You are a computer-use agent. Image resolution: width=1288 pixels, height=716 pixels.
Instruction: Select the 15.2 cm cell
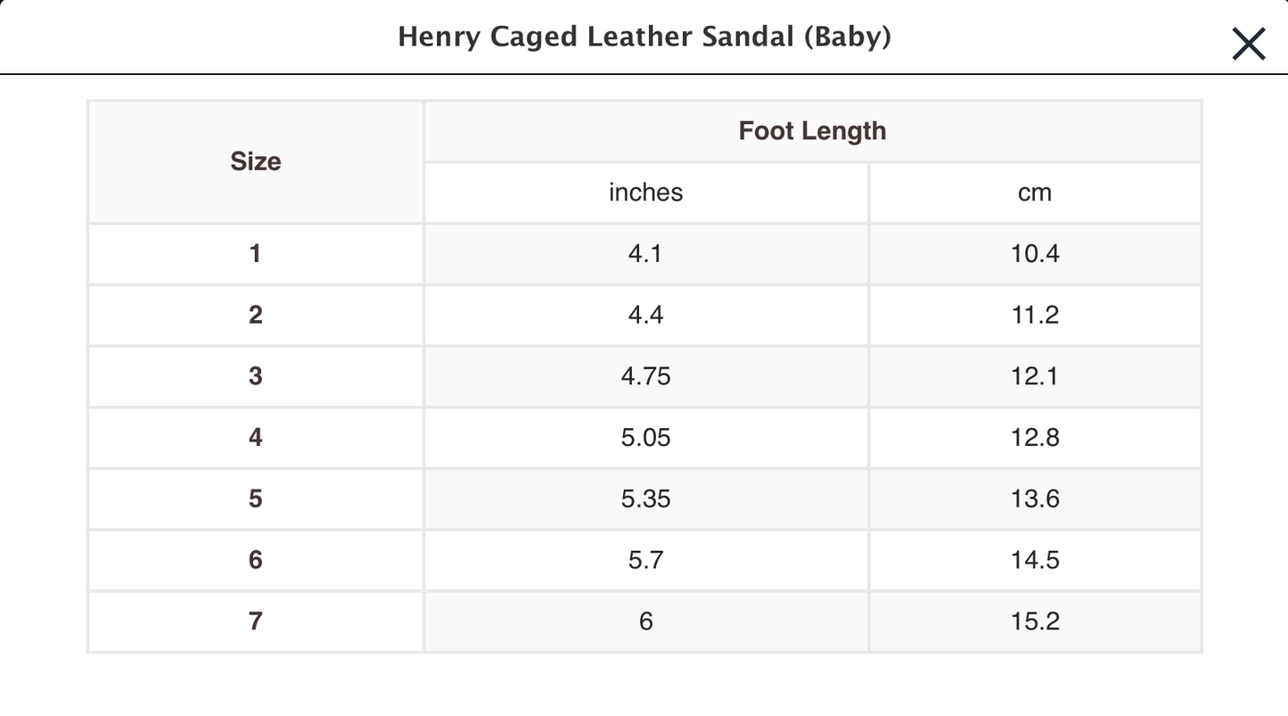point(1035,621)
